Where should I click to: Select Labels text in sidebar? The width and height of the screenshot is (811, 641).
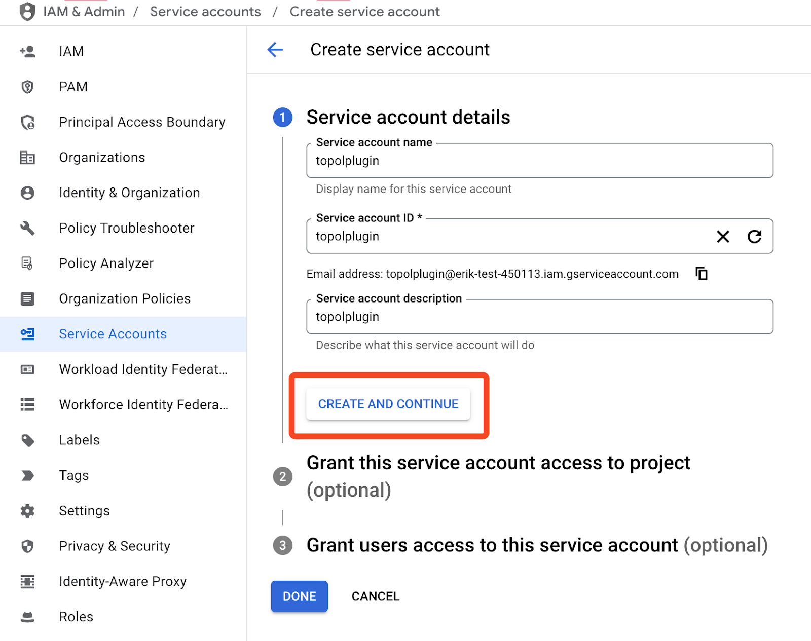click(80, 440)
